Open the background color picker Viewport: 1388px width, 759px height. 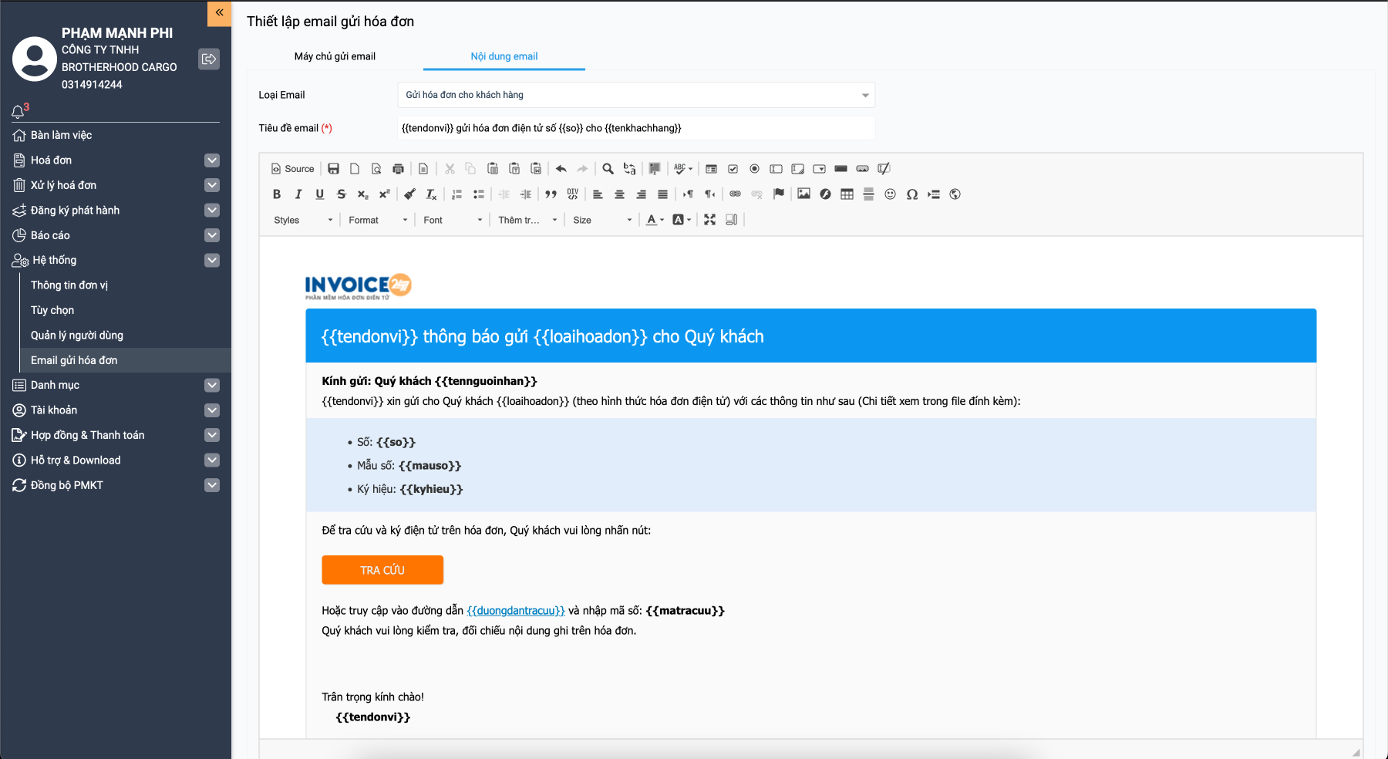(x=682, y=220)
